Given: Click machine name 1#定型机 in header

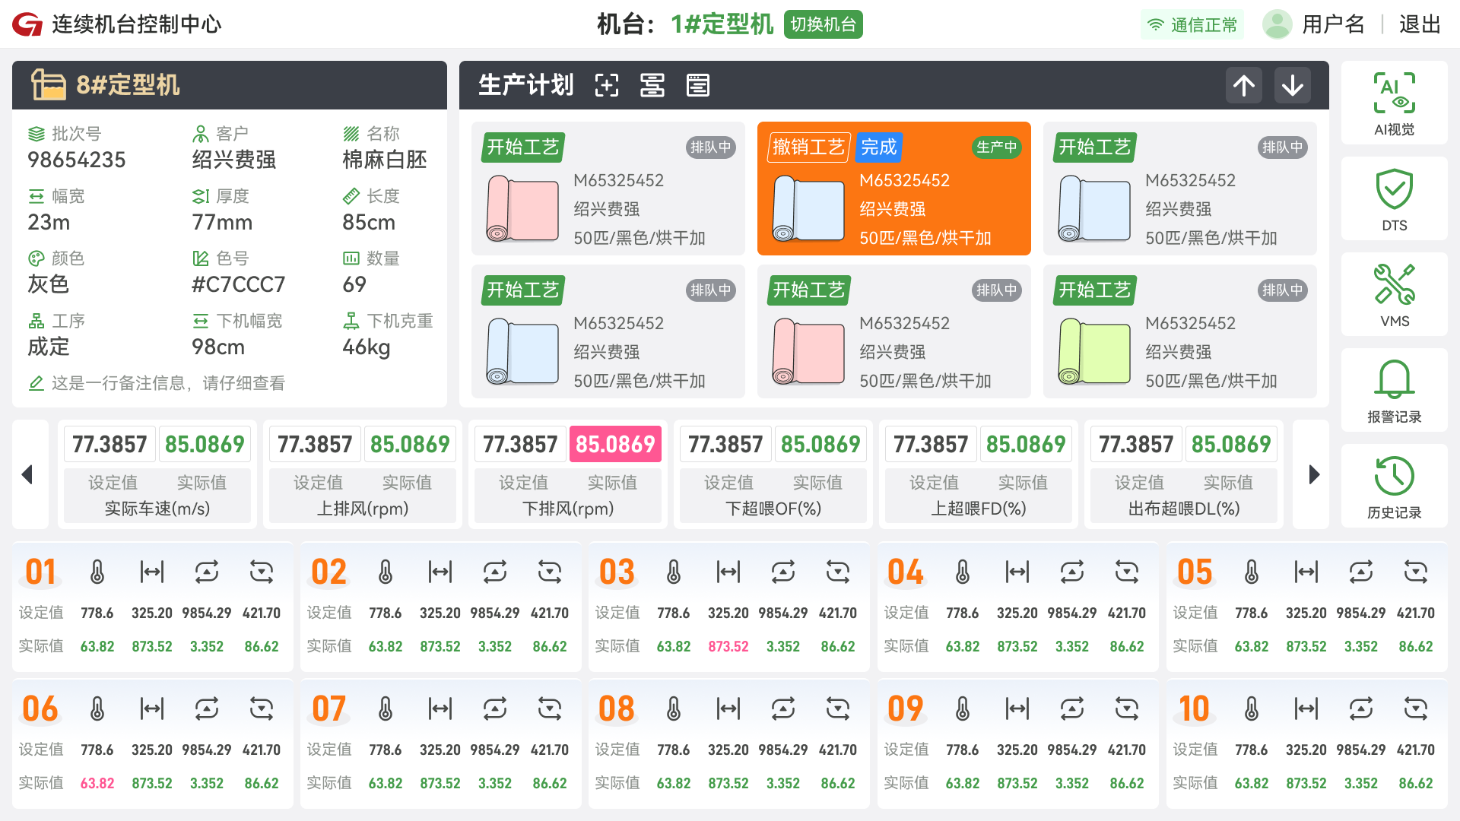Looking at the screenshot, I should [x=722, y=24].
